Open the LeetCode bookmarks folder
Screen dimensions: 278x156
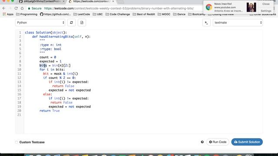click(82, 14)
